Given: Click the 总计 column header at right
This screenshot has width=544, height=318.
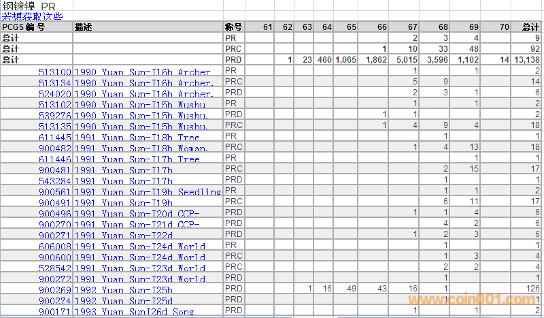Looking at the screenshot, I should pos(530,27).
